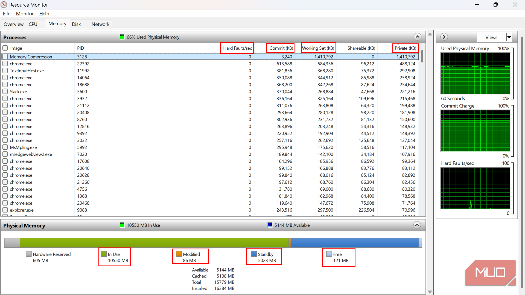Click the physical memory usage bar

click(x=213, y=243)
